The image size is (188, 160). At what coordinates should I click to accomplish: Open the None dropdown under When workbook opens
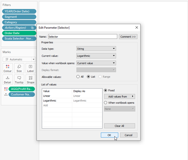click(x=120, y=109)
